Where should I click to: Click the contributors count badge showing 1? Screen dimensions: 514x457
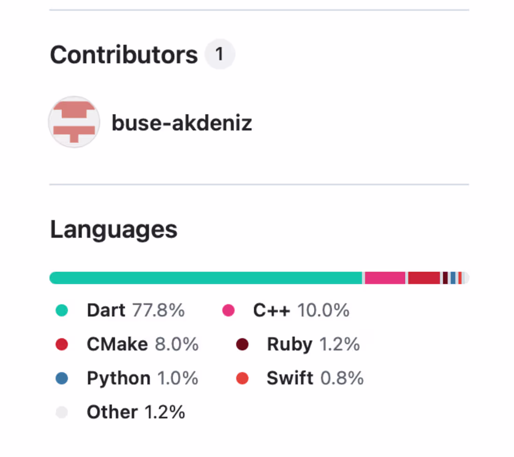coord(220,54)
